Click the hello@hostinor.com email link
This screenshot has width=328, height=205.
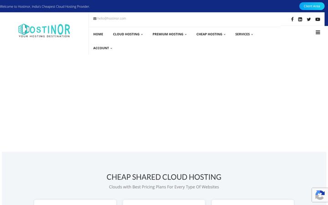pyautogui.click(x=112, y=18)
